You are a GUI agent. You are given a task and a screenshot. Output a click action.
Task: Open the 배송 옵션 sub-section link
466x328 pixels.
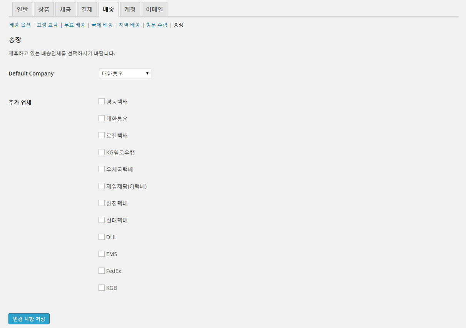(20, 25)
